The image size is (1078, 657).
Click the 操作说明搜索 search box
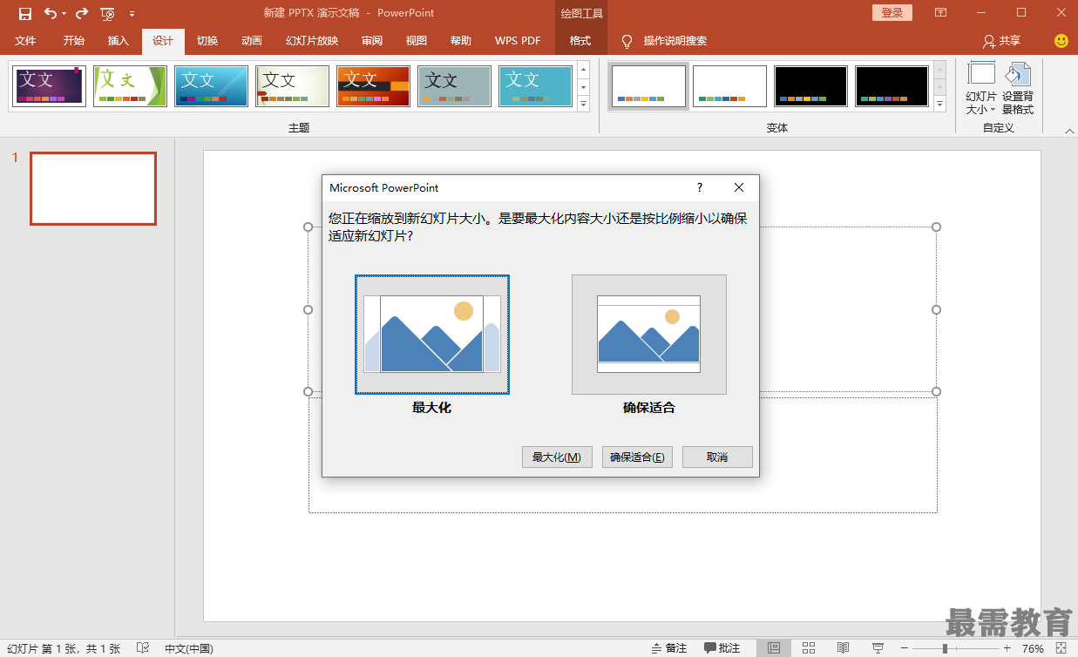(675, 41)
